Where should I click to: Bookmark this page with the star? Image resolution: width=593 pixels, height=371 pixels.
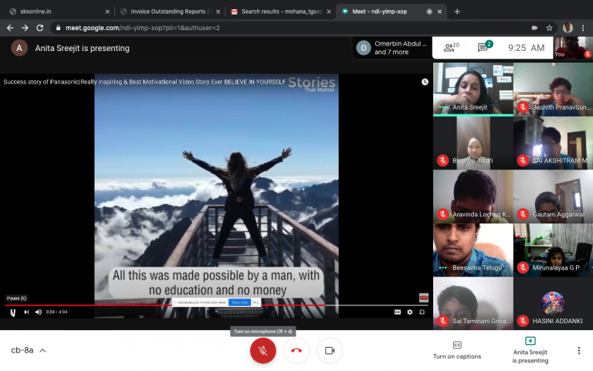click(x=550, y=28)
